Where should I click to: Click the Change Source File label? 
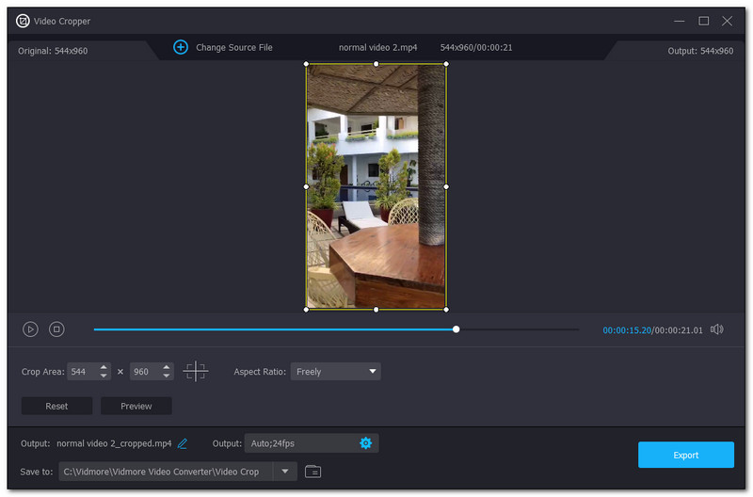(234, 48)
